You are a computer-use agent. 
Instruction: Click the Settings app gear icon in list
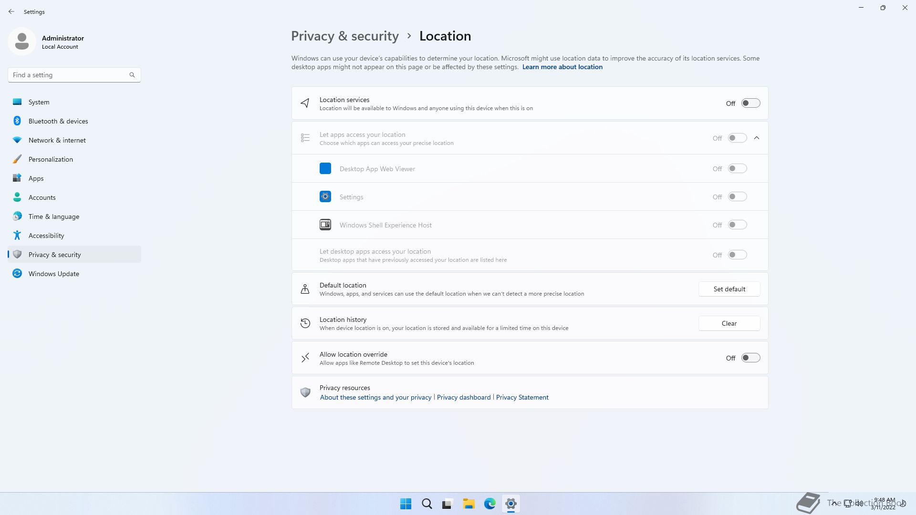click(x=325, y=196)
